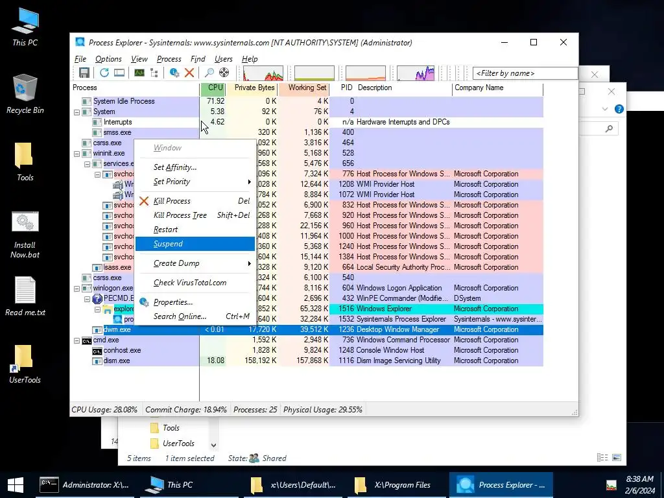Image resolution: width=664 pixels, height=498 pixels.
Task: Select the smss.exe process row
Action: click(x=307, y=132)
